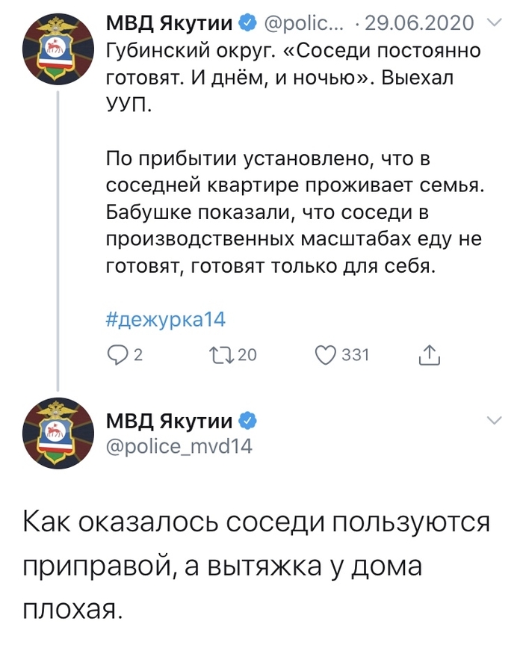Open the top tweet's chevron options menu
This screenshot has width=523, height=645.
click(x=495, y=24)
